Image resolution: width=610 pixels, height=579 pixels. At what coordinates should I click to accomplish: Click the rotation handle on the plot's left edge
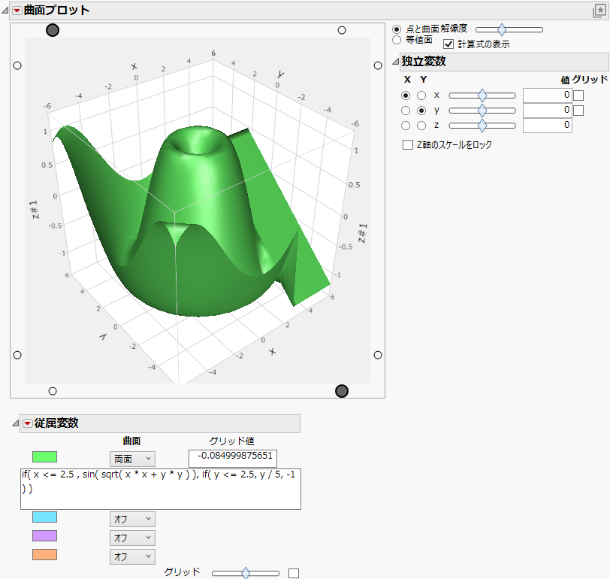click(x=17, y=65)
